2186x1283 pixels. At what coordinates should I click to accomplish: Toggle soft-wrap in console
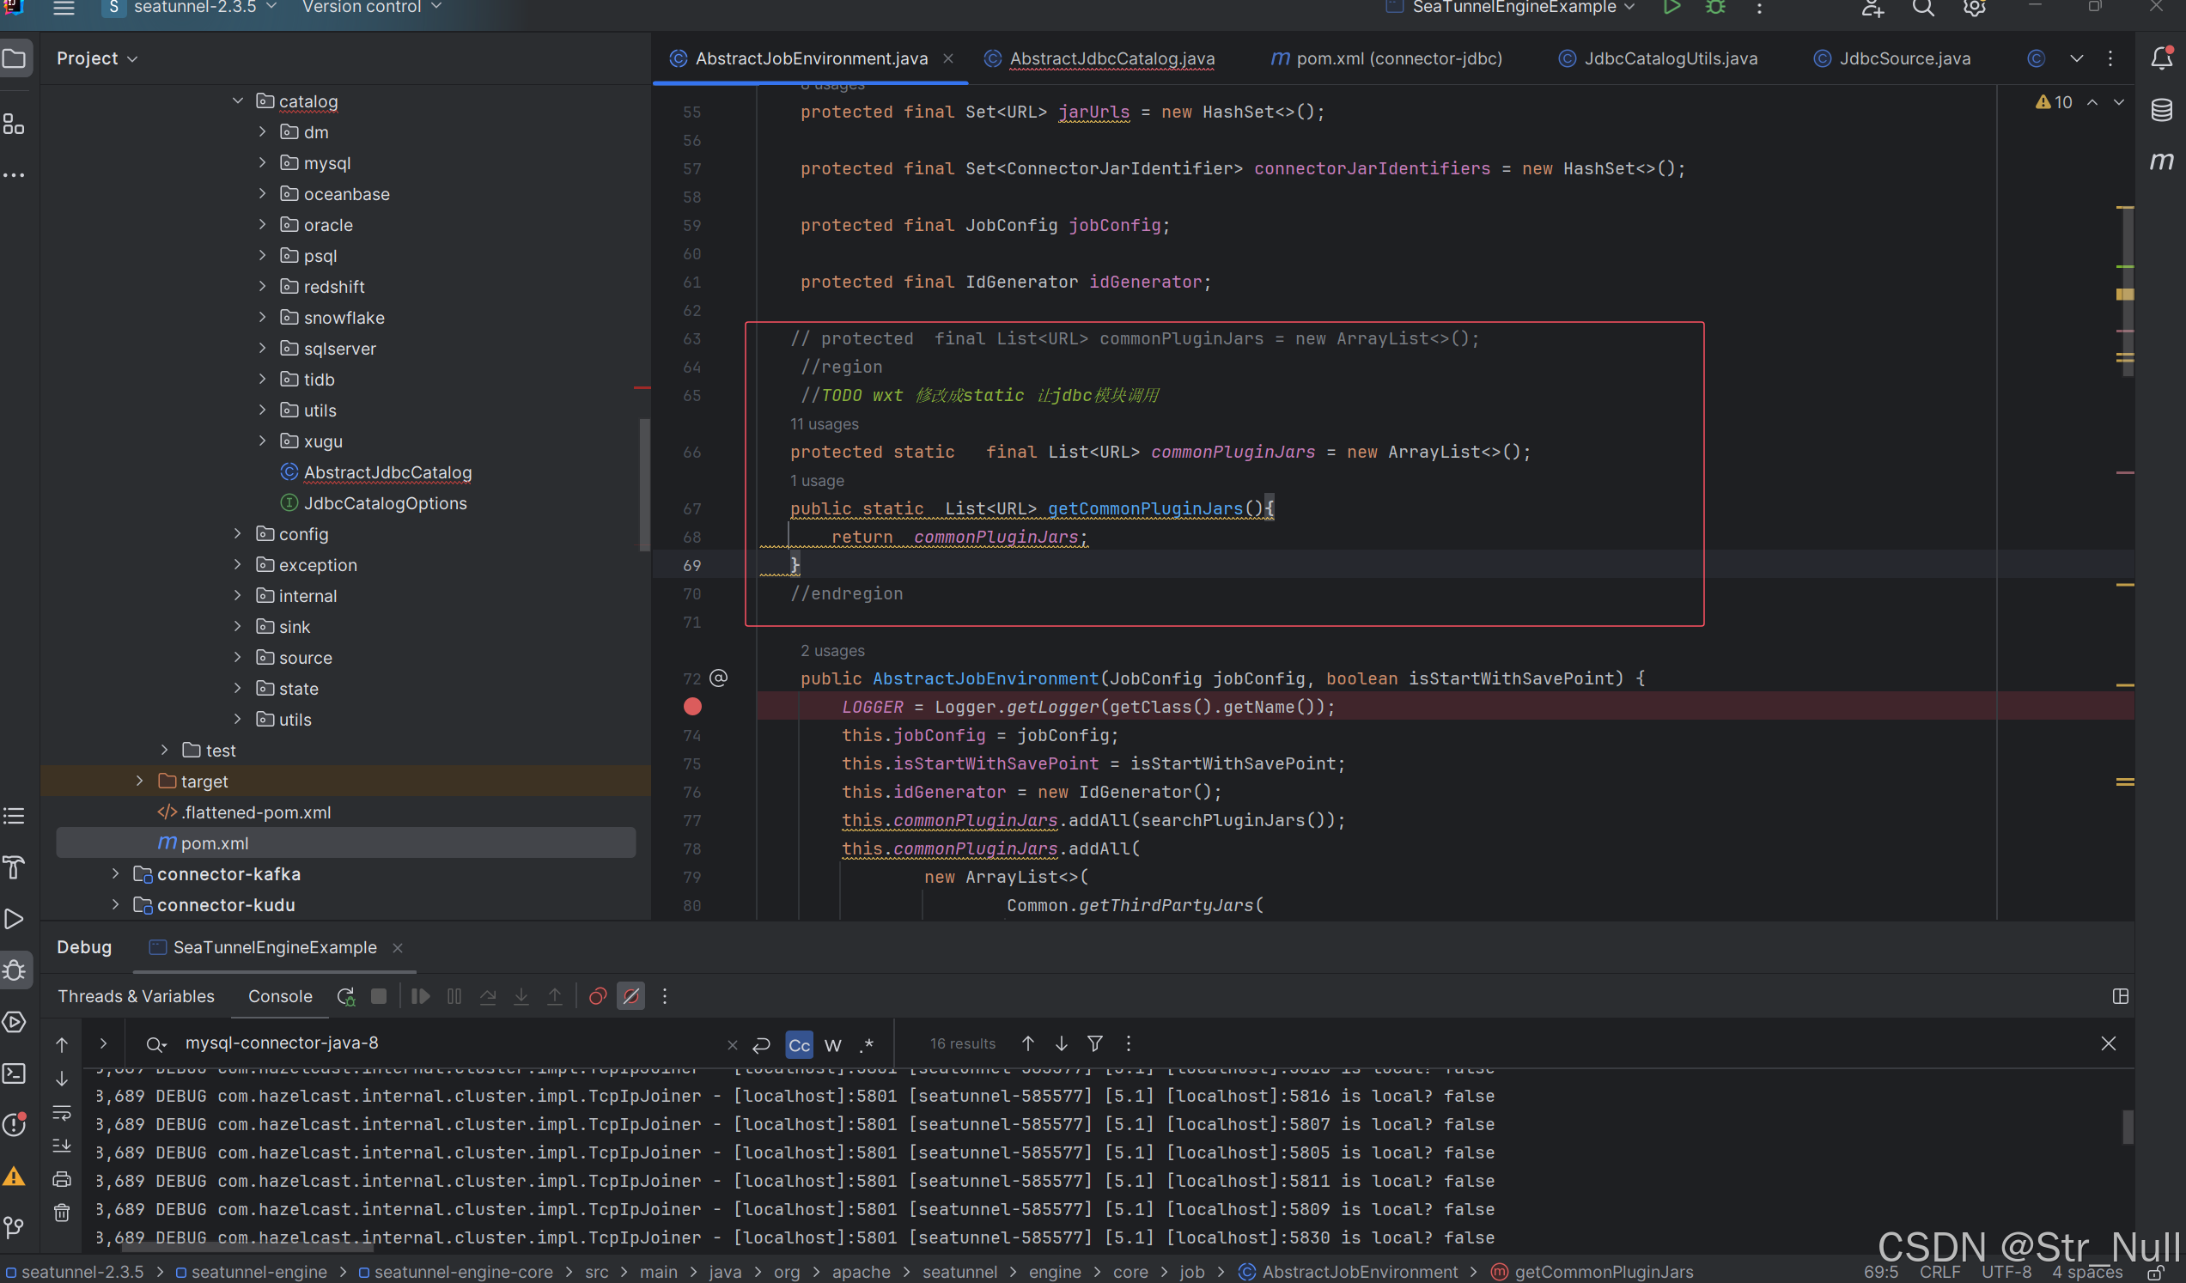pyautogui.click(x=62, y=1113)
